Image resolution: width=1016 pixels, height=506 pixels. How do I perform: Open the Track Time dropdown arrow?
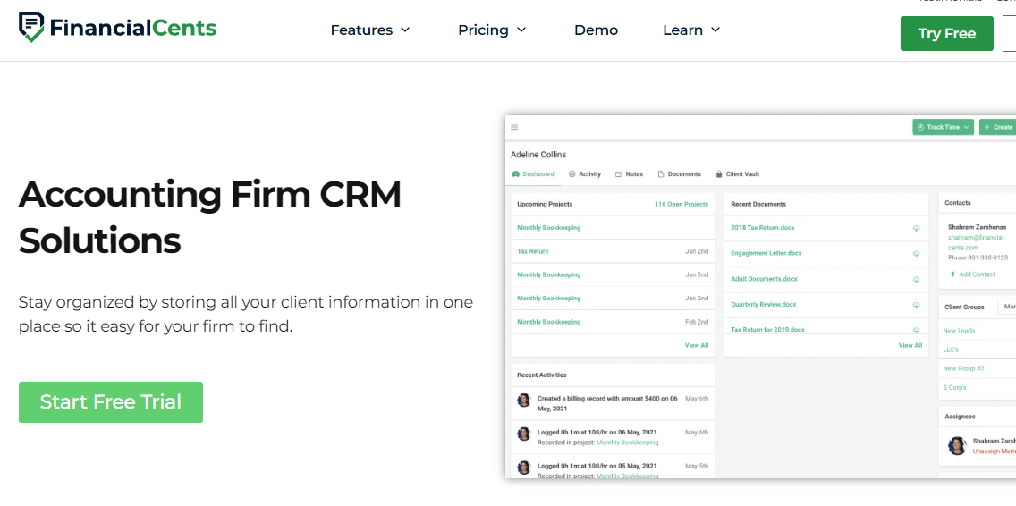966,127
